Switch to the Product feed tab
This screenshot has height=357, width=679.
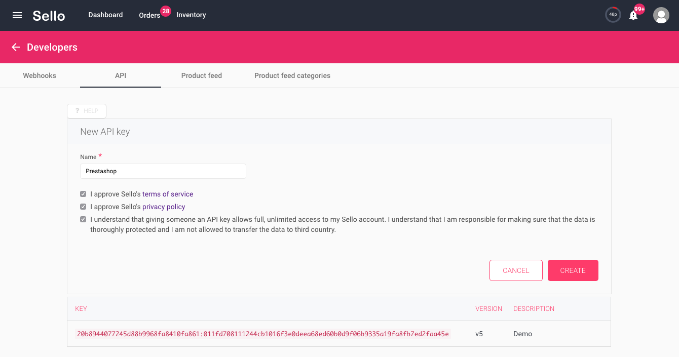coord(202,75)
